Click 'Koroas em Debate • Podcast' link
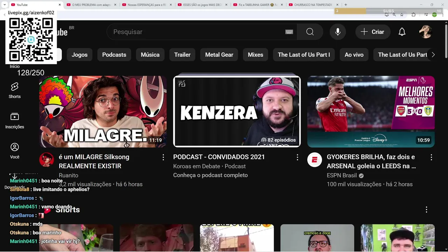 click(209, 166)
